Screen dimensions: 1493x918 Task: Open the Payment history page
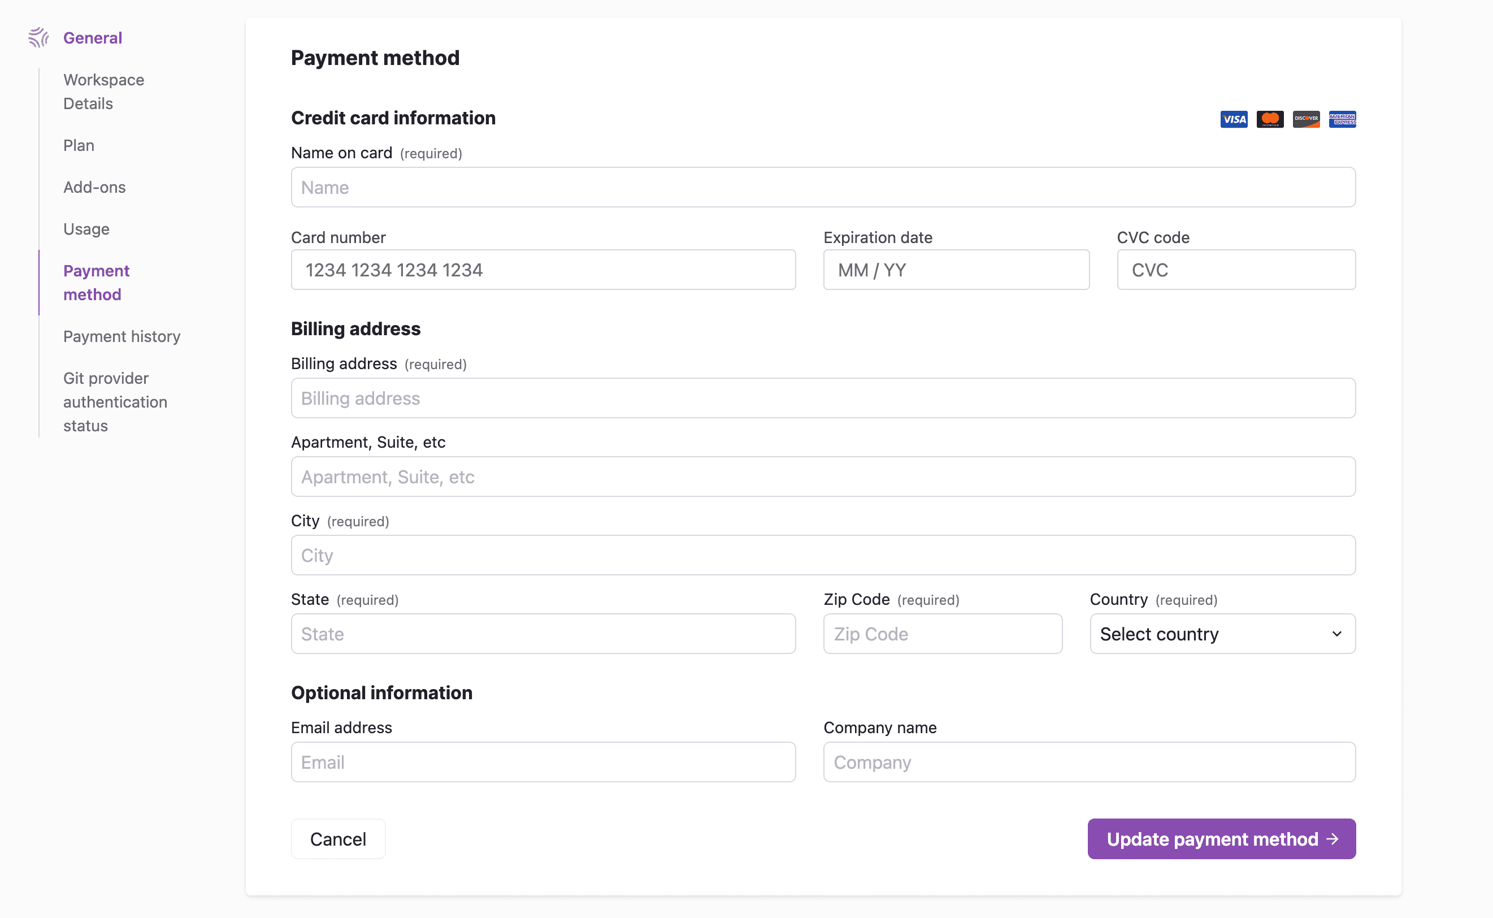tap(122, 336)
